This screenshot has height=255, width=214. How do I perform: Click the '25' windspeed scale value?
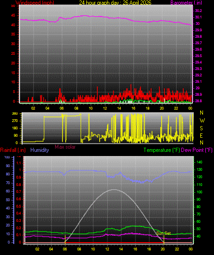pos(13,53)
